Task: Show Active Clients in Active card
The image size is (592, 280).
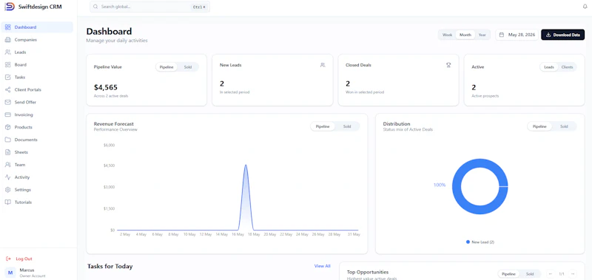Action: pyautogui.click(x=567, y=67)
